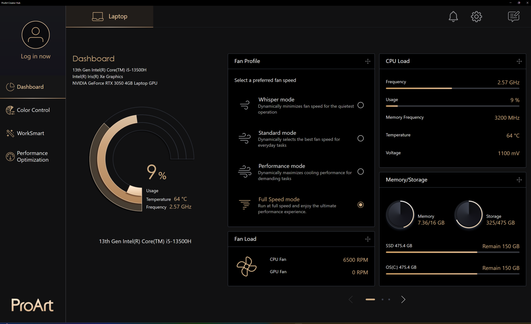Screen dimensions: 531x324
Task: Go to the previous dashboard page arrow
Action: (x=351, y=299)
